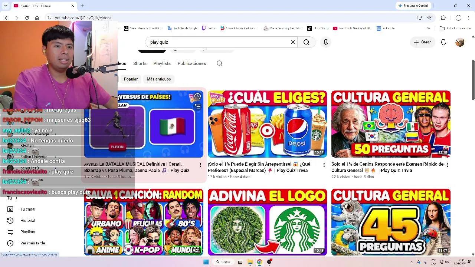475x267 pixels.
Task: Switch to the Publicaciones tab
Action: pos(191,63)
